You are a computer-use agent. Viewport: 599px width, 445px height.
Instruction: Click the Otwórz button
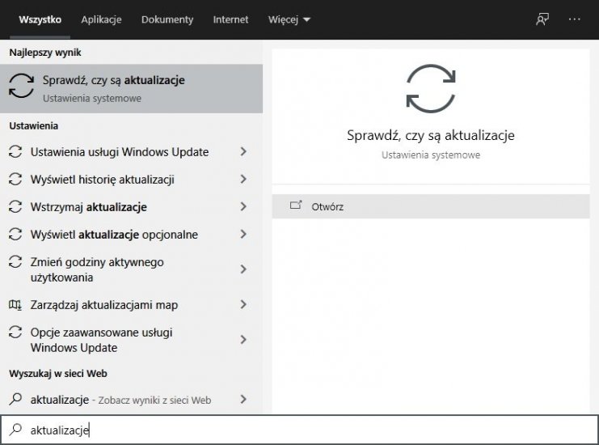328,206
